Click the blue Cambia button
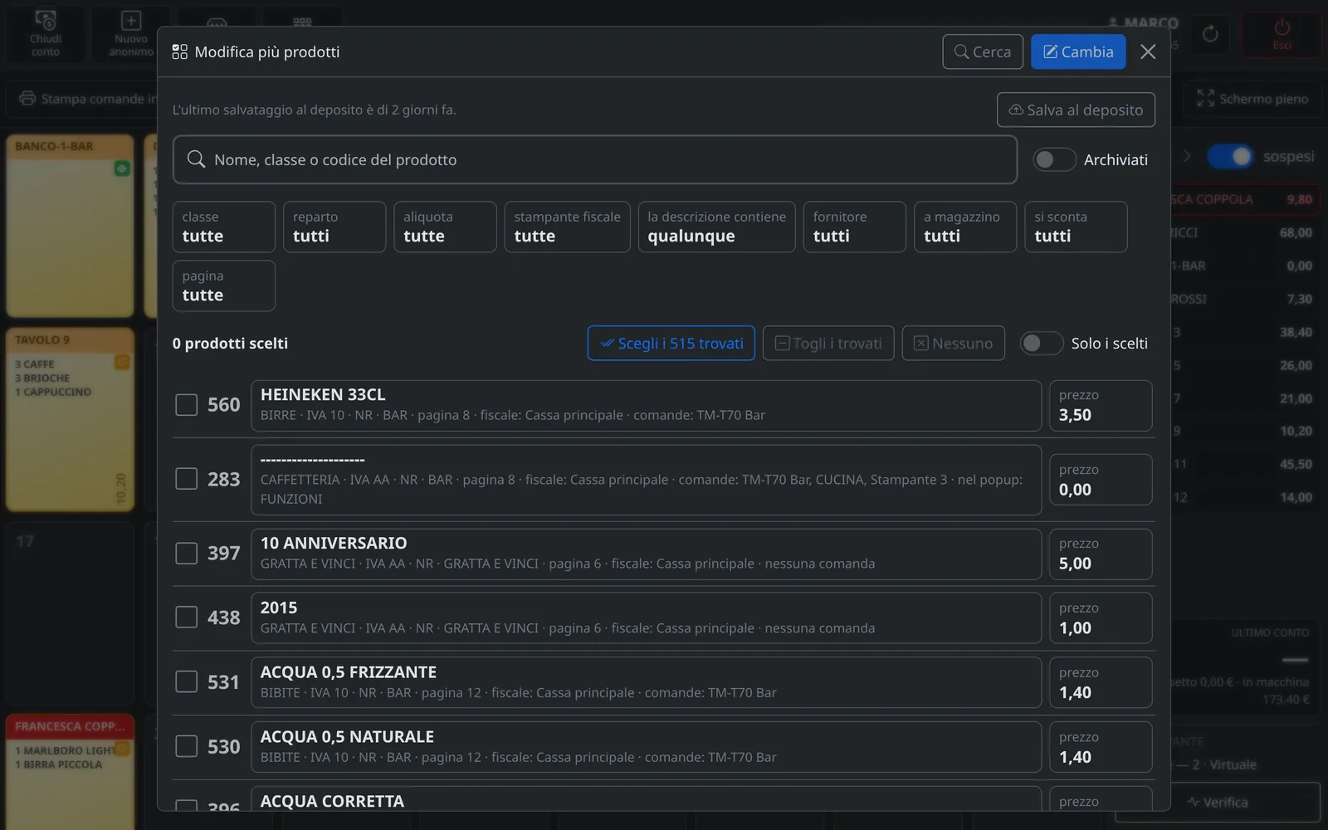This screenshot has width=1328, height=830. [1078, 51]
